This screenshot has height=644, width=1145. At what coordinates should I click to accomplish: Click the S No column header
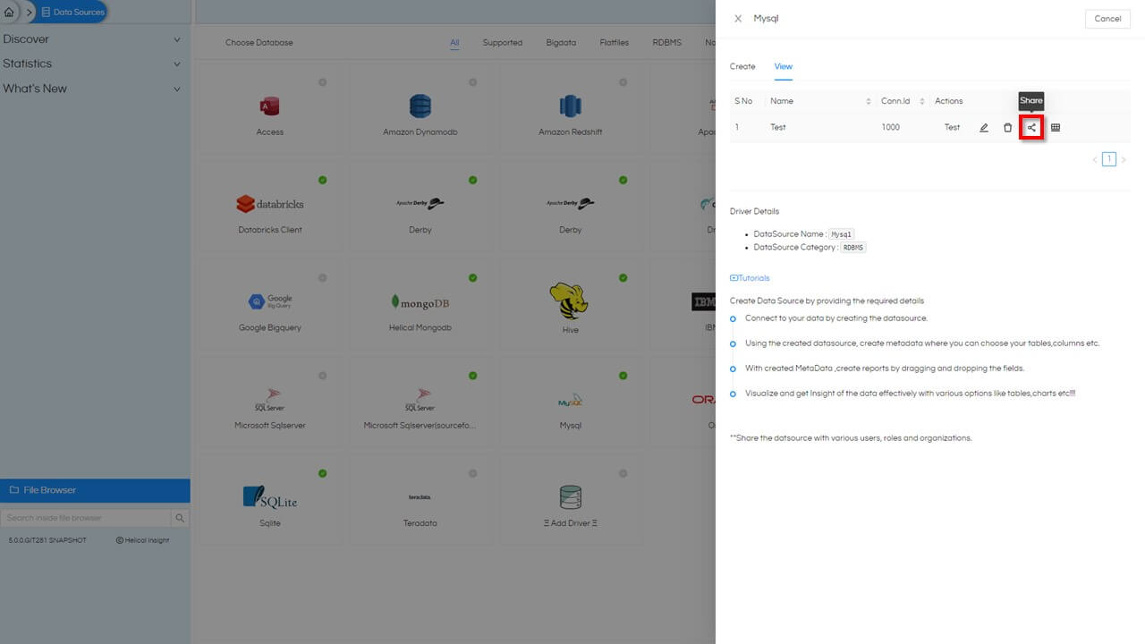(743, 101)
